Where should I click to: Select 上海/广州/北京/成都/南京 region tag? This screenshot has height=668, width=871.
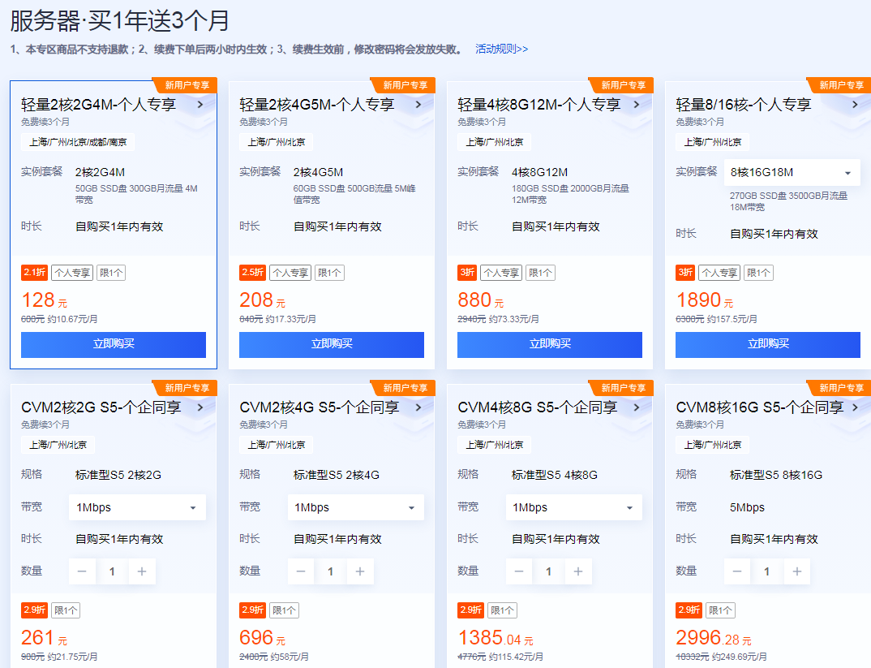point(78,142)
